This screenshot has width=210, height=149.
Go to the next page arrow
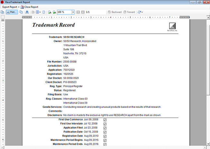(83, 12)
